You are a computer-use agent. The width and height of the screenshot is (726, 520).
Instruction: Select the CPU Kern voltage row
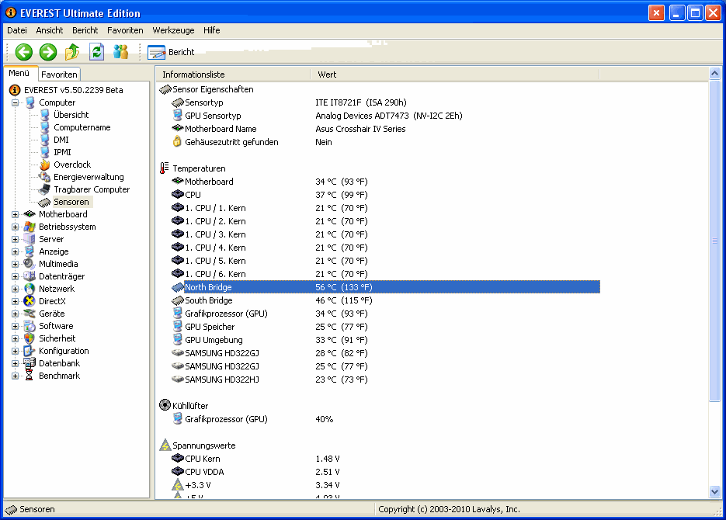click(385, 459)
